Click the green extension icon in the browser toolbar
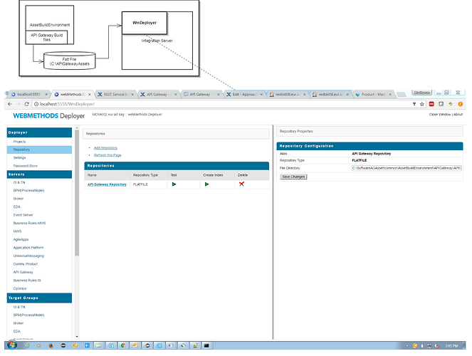The height and width of the screenshot is (356, 472). (x=451, y=104)
